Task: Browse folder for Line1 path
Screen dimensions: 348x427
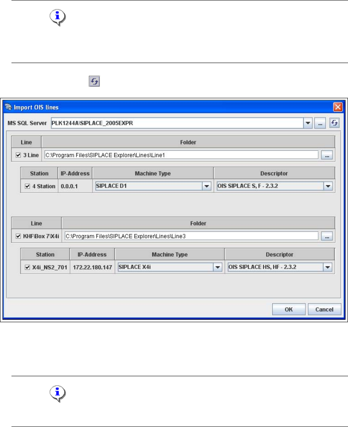Action: [x=327, y=155]
